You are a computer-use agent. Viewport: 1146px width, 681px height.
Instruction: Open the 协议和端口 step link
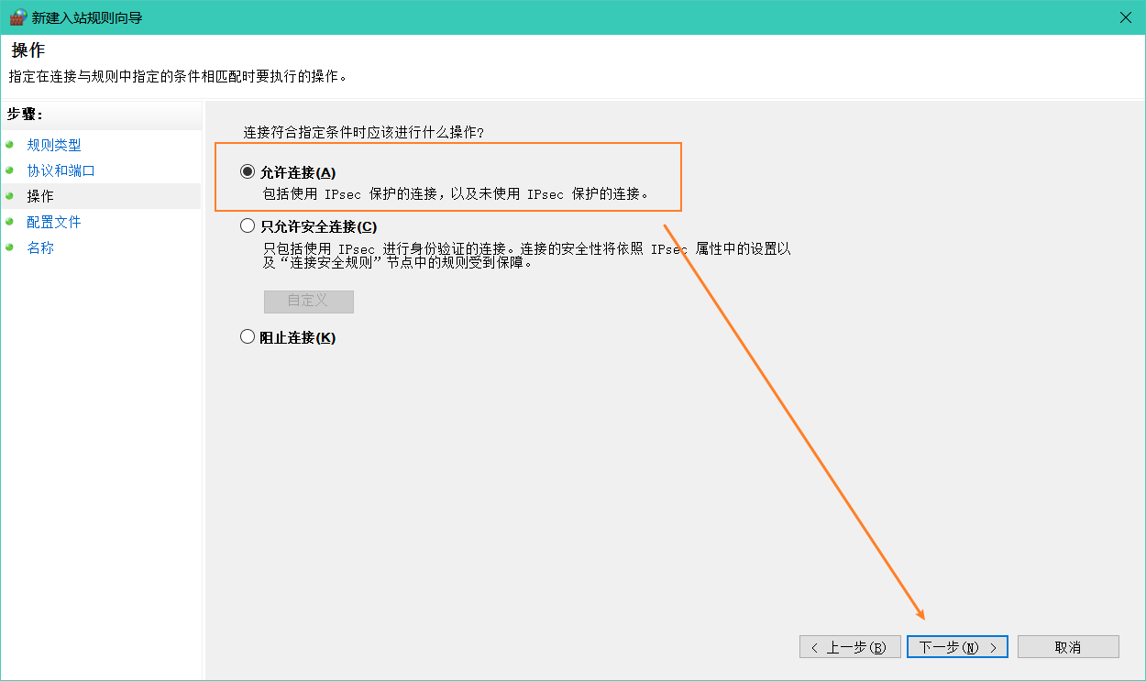click(x=61, y=170)
